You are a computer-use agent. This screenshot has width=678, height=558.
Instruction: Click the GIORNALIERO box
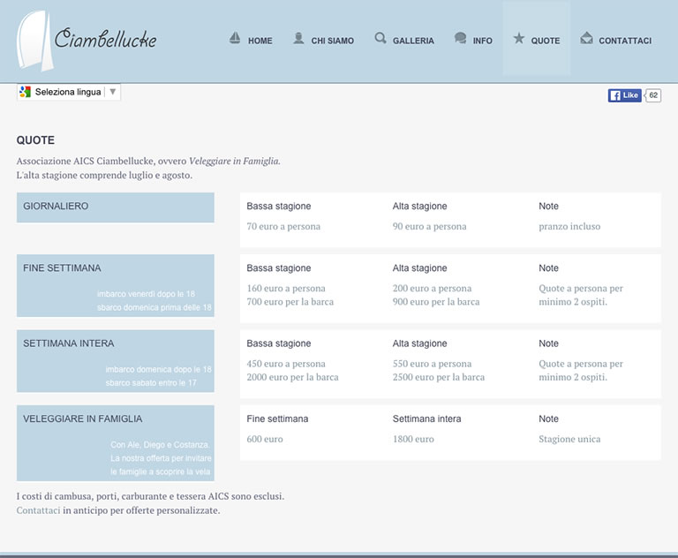point(116,207)
